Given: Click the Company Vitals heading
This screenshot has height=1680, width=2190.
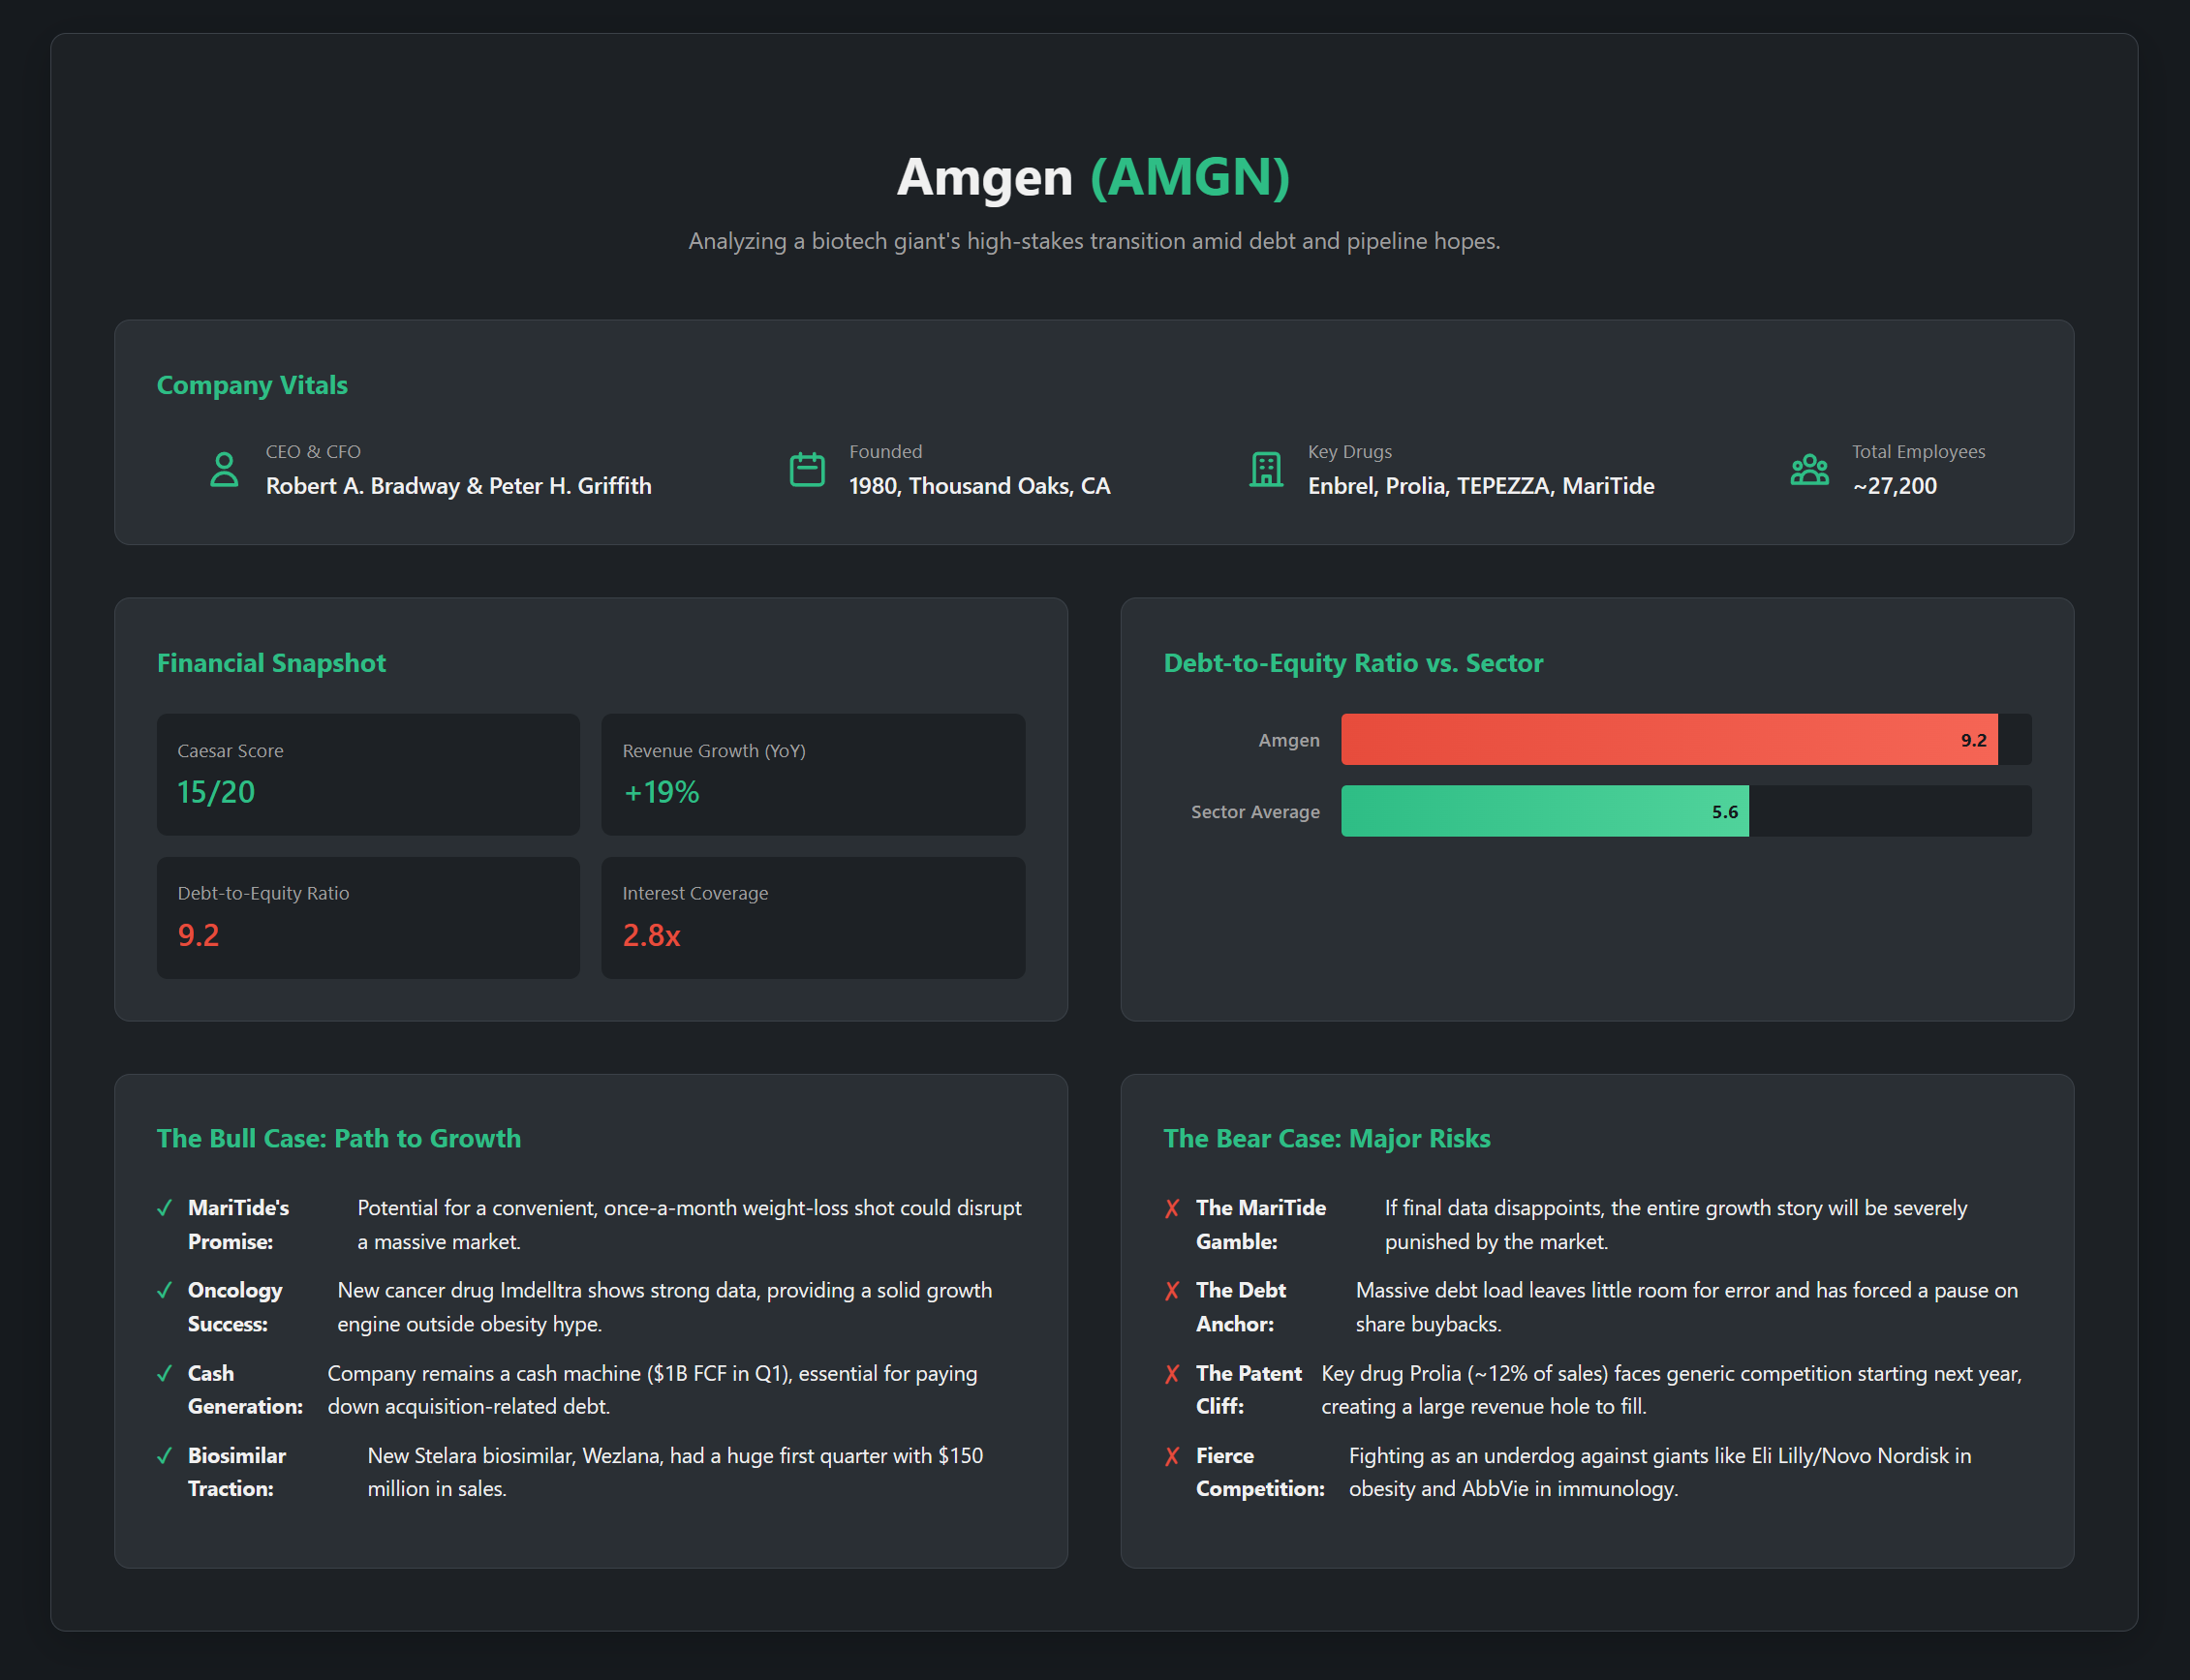Looking at the screenshot, I should click(252, 385).
